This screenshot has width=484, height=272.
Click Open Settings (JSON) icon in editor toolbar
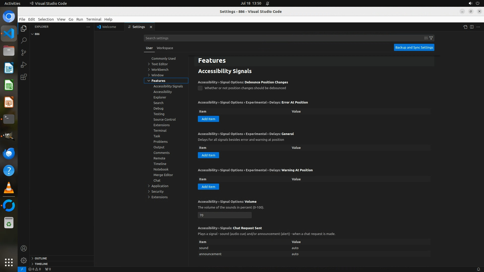[x=465, y=27]
